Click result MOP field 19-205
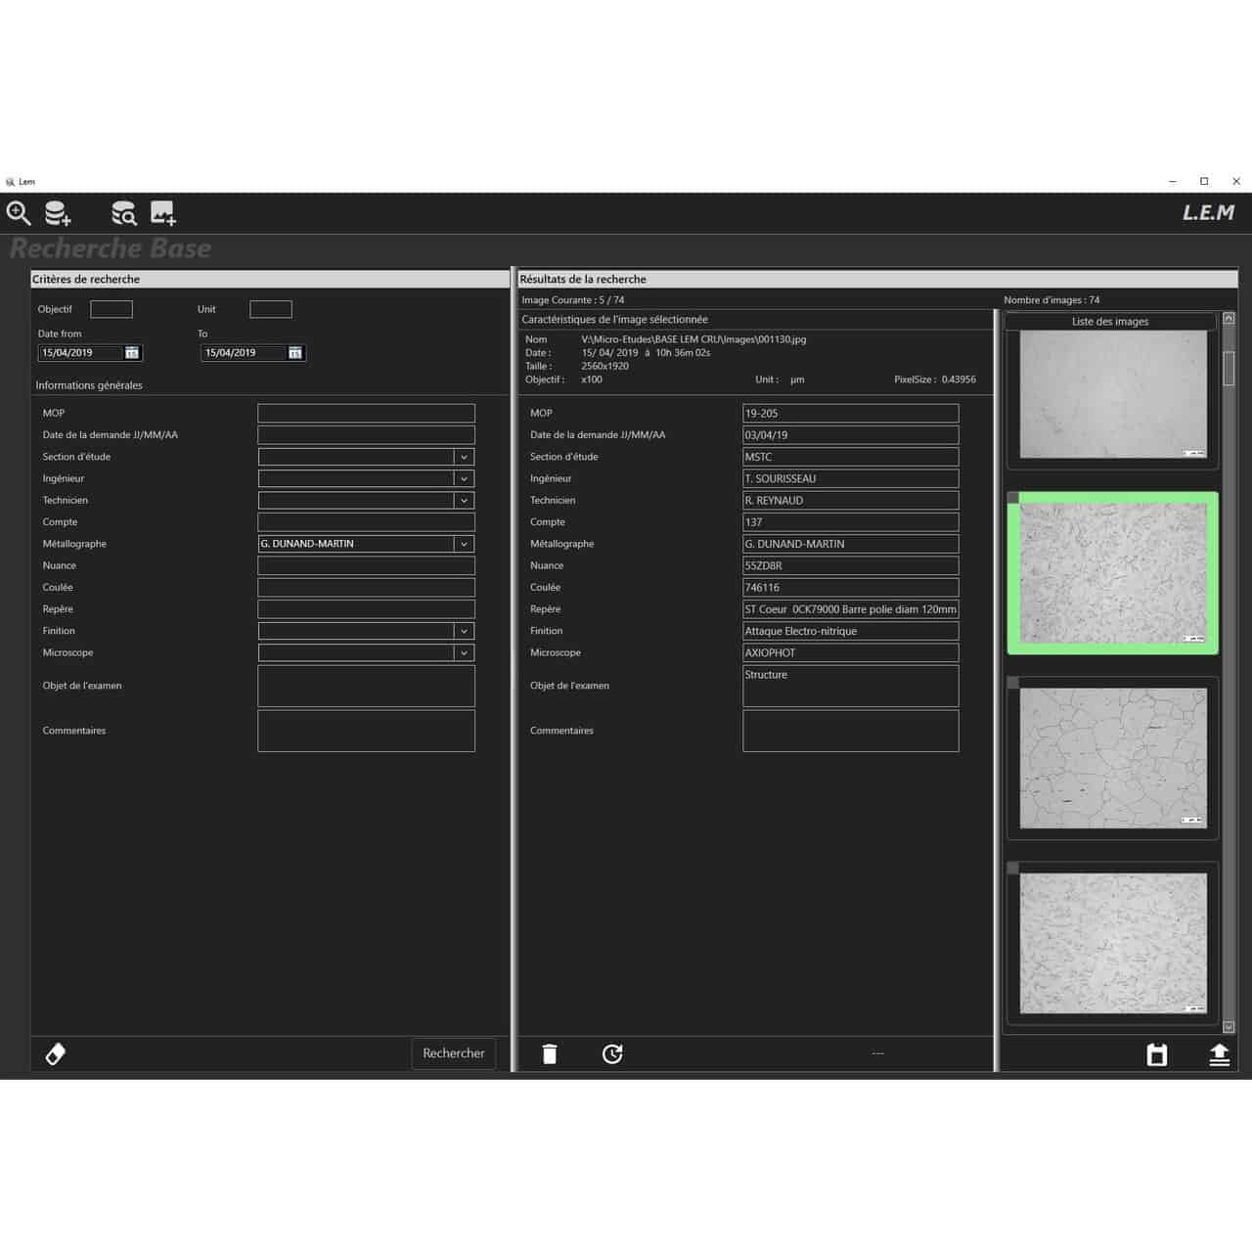Screen dimensions: 1252x1252 851,413
